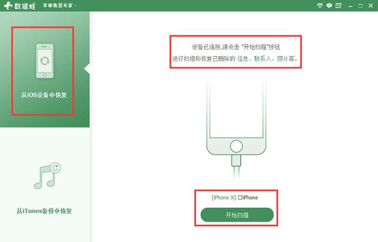Viewport: 378px width, 242px height.
Task: Click the (iPhone X) device name label
Action: [224, 198]
